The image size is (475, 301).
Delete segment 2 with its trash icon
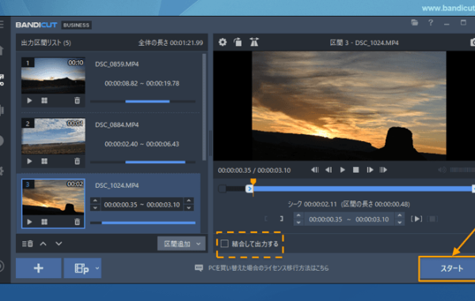[x=78, y=162]
